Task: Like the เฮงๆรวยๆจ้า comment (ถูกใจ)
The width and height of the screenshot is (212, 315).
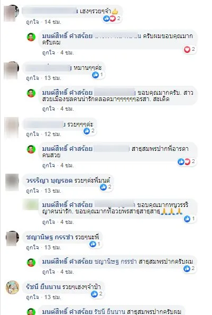Action: coord(32,22)
